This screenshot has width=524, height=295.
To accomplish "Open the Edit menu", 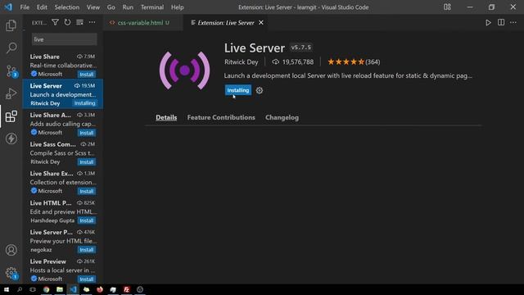I will coord(42,7).
